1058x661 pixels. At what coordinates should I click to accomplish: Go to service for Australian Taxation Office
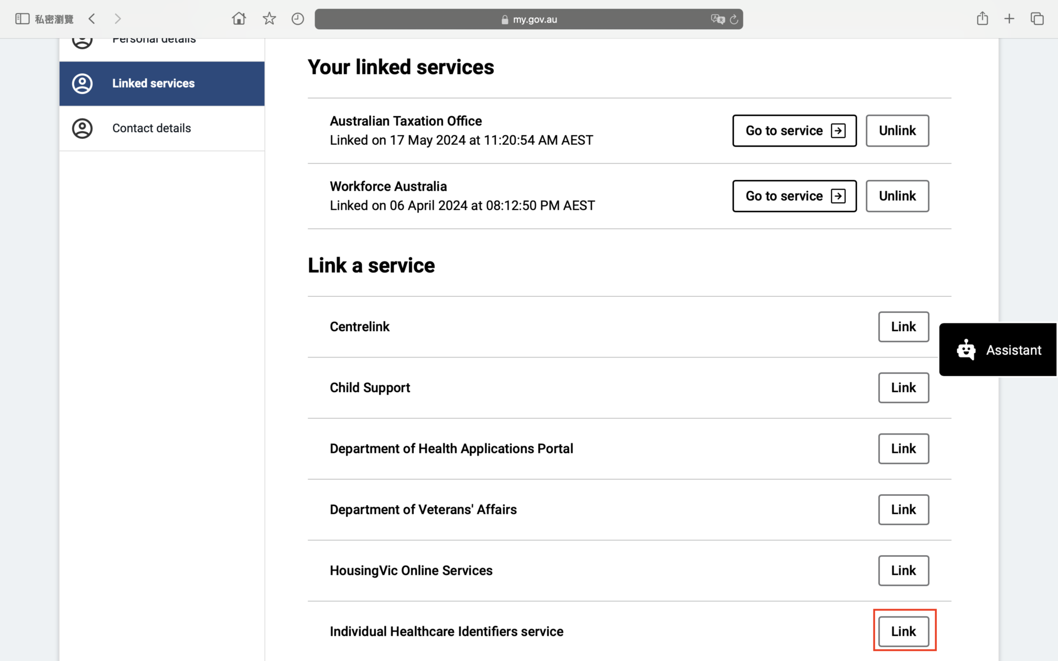[x=794, y=131]
